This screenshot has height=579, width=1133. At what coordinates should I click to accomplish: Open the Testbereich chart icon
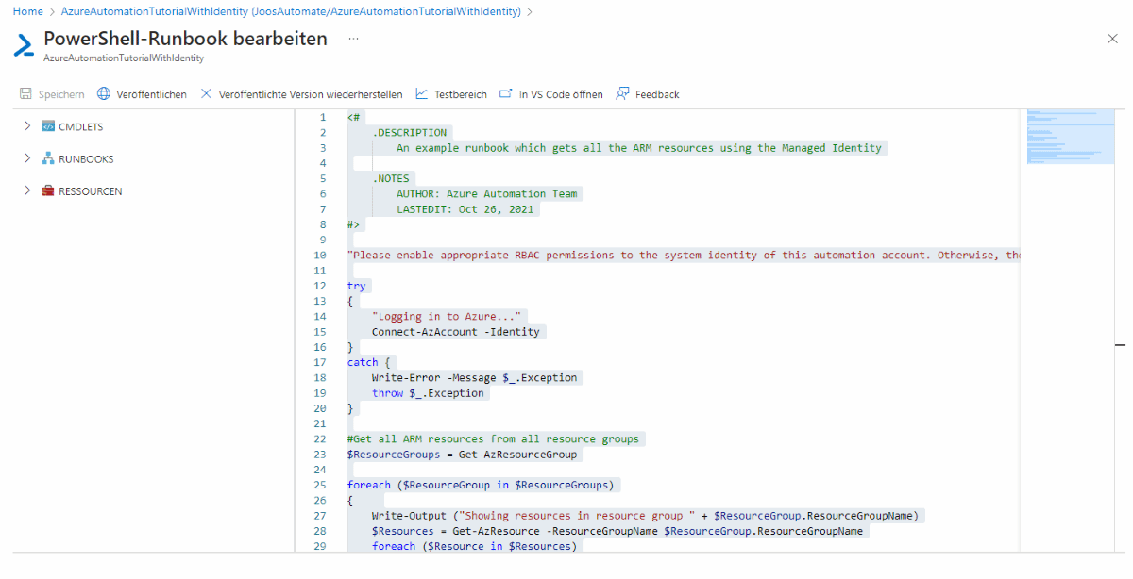[421, 94]
